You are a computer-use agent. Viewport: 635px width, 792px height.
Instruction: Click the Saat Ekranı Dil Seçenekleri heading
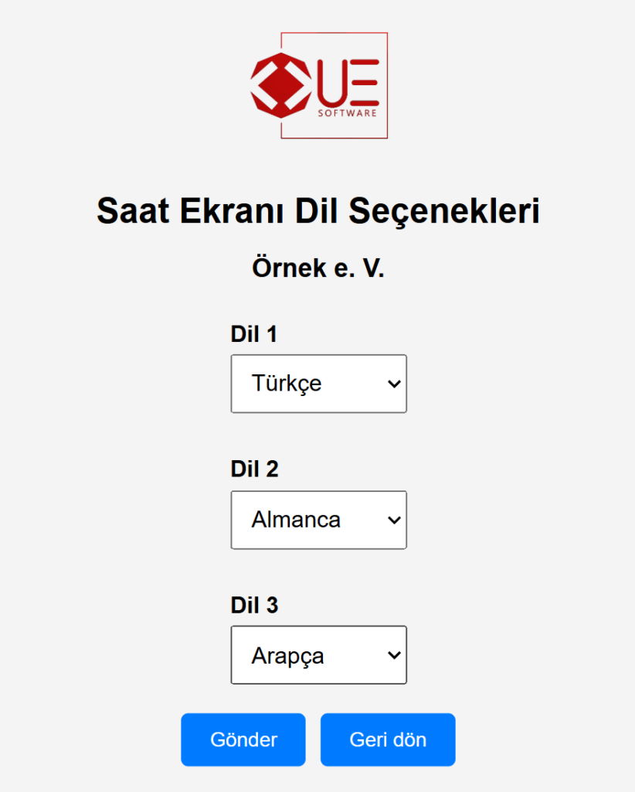pyautogui.click(x=317, y=210)
